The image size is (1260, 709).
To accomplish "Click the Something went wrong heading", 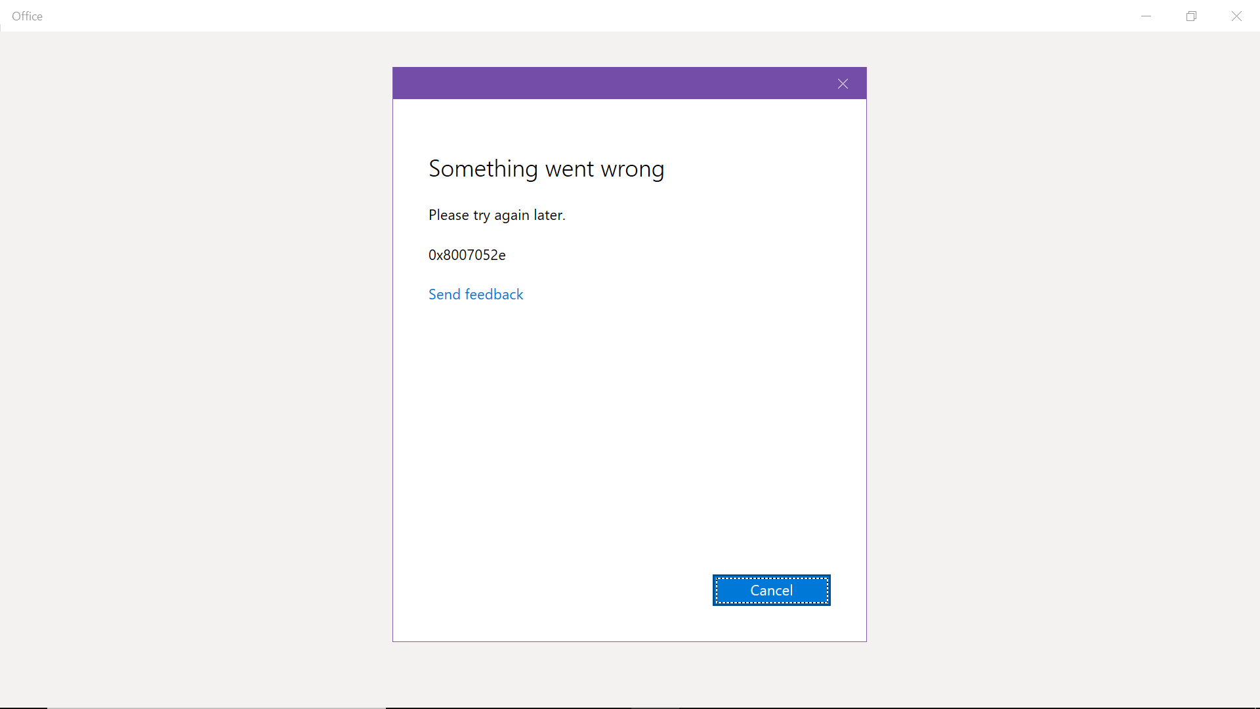I will 546,169.
